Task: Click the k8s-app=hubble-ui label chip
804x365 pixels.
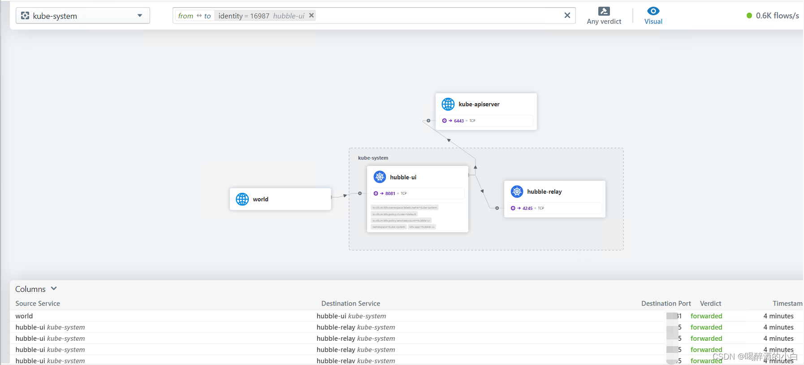Action: coord(422,227)
